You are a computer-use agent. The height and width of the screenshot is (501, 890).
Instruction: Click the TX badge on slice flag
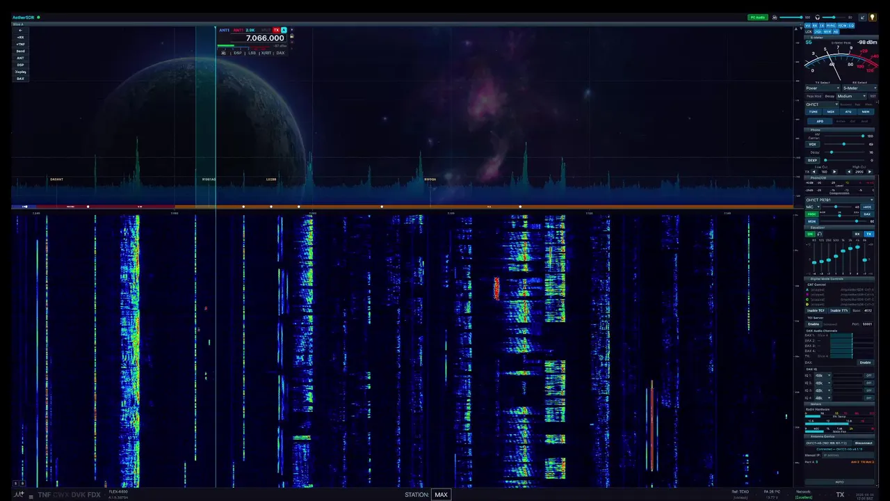pyautogui.click(x=277, y=30)
